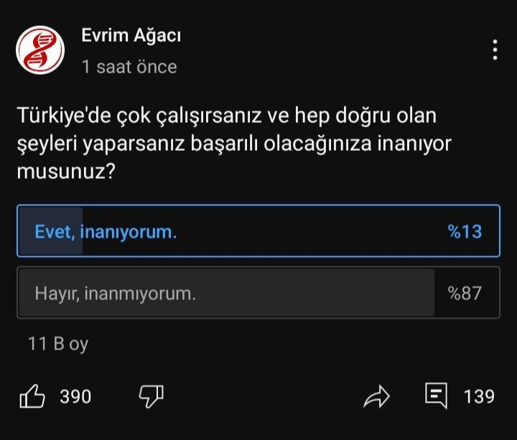Click the "1 saat önce" timestamp
This screenshot has height=440, width=517.
[129, 67]
